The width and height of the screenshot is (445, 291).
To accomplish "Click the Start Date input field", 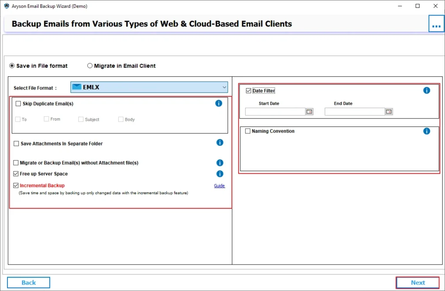I will point(275,112).
